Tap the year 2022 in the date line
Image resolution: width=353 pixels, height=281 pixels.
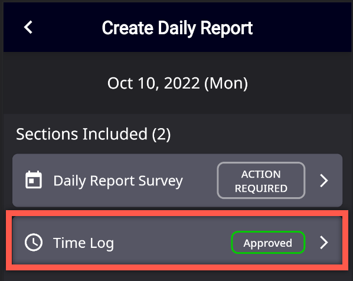[182, 83]
